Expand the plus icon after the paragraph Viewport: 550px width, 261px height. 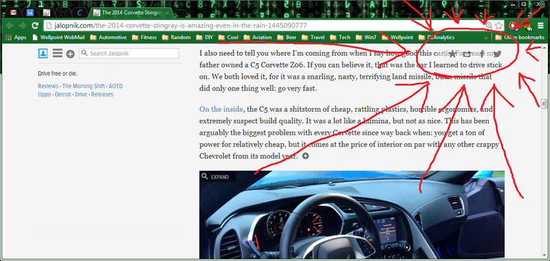pos(305,156)
